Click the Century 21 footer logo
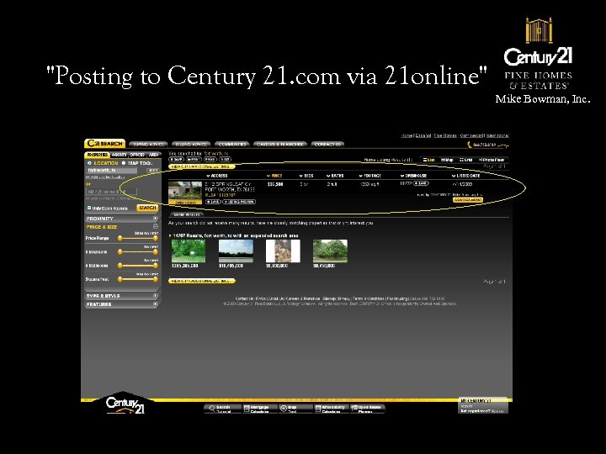Viewport: 606px width, 454px height. [x=125, y=405]
